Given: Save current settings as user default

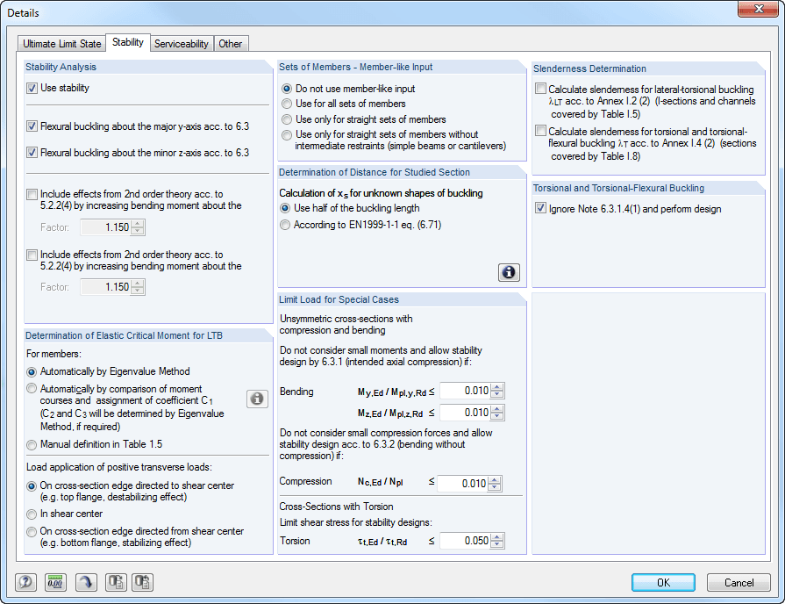Looking at the screenshot, I should coord(115,582).
